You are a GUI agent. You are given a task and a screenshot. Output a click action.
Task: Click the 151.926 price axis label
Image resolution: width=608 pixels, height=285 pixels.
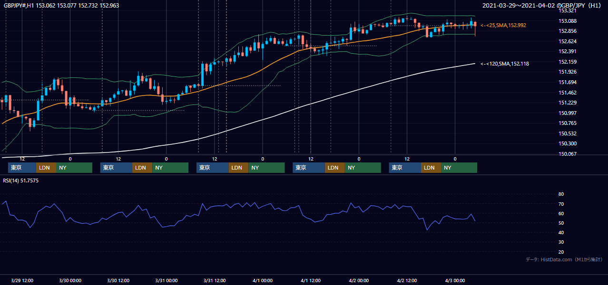tap(568, 72)
